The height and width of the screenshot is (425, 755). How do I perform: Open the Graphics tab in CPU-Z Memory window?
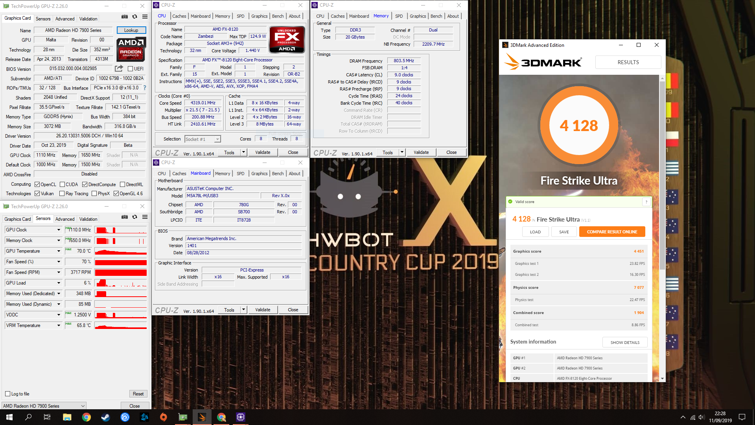tap(418, 16)
